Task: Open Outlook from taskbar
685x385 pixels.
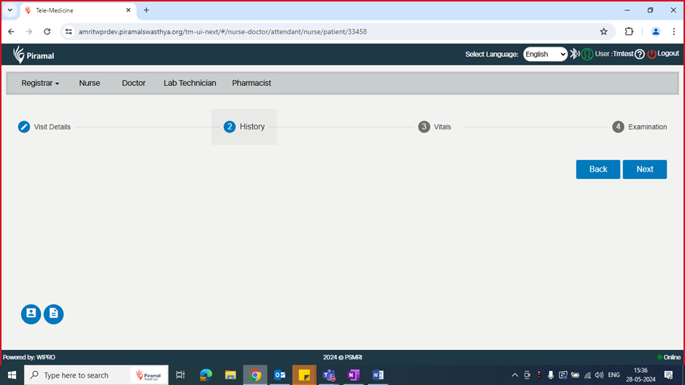Action: coord(280,375)
